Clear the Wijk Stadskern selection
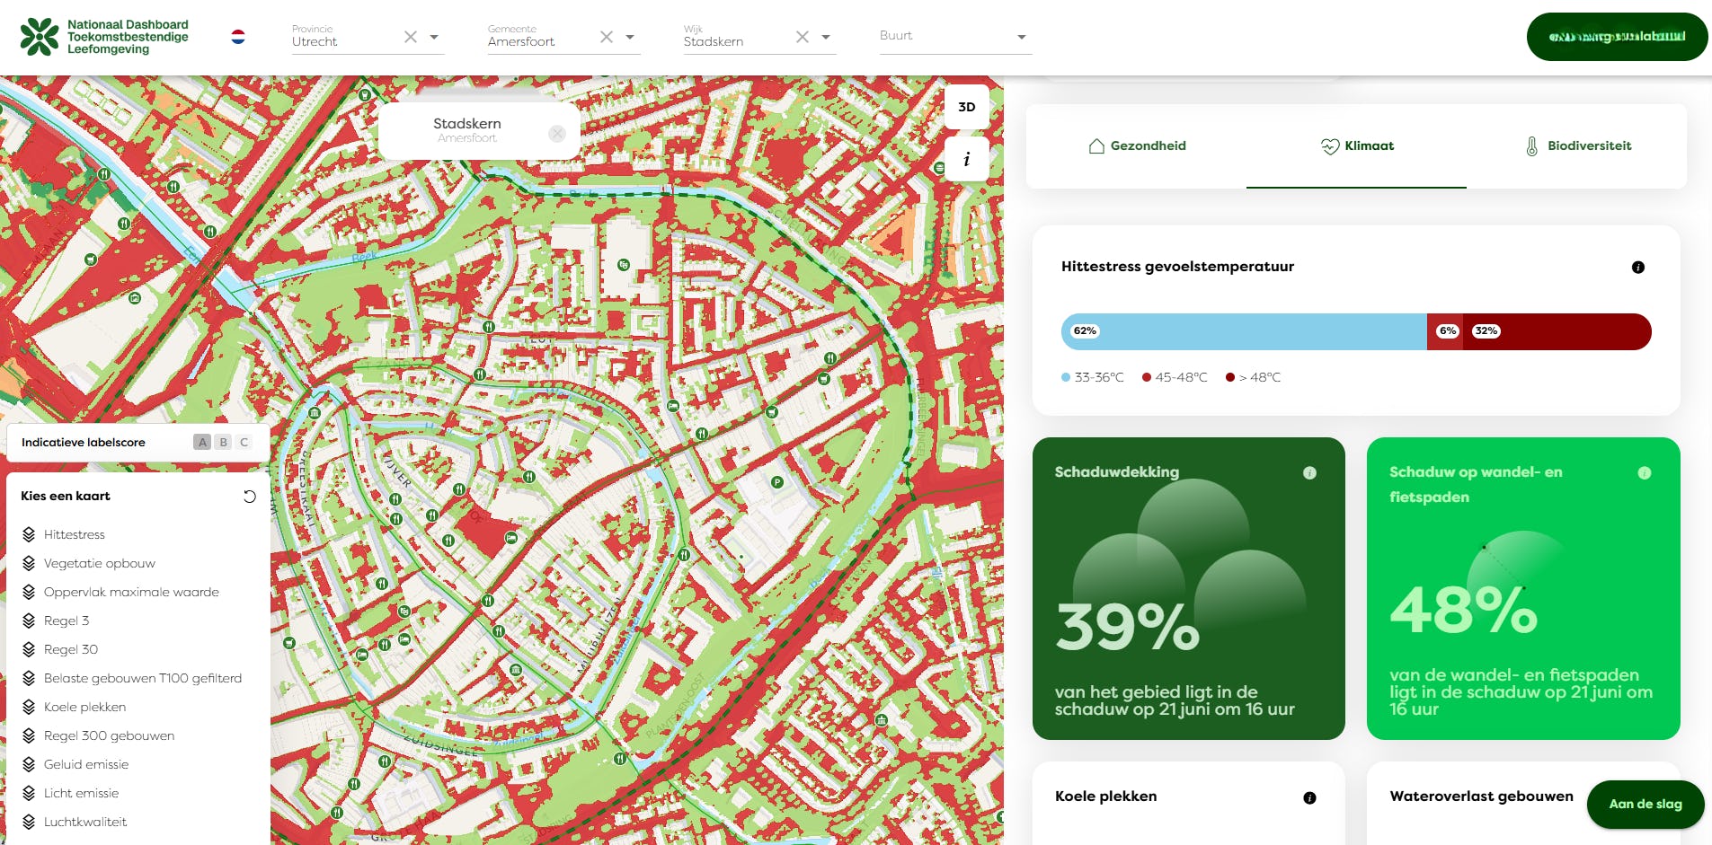1712x845 pixels. [803, 37]
